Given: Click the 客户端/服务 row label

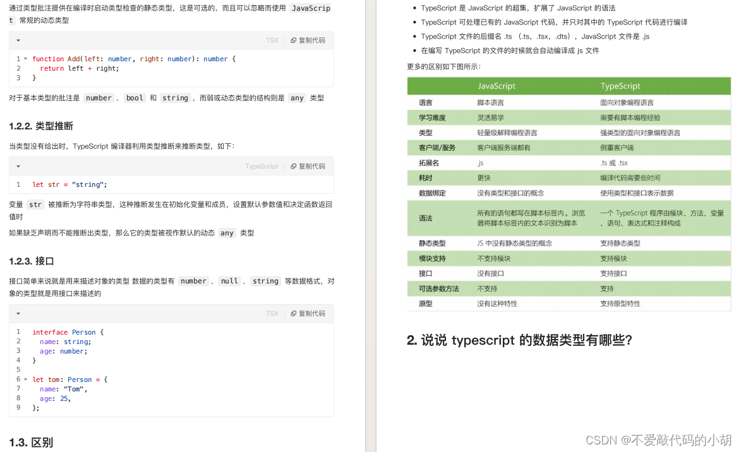Looking at the screenshot, I should tap(437, 148).
